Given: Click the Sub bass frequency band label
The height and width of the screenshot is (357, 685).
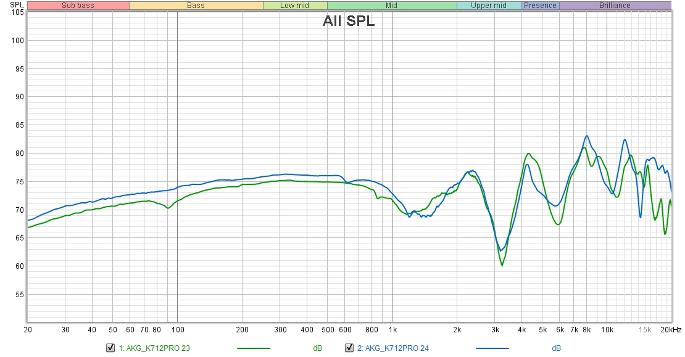Looking at the screenshot, I should 78,5.
